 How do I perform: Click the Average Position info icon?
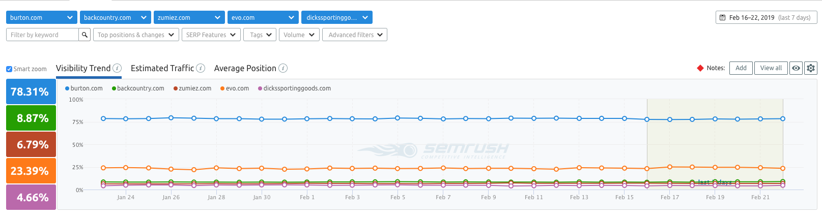tap(283, 68)
